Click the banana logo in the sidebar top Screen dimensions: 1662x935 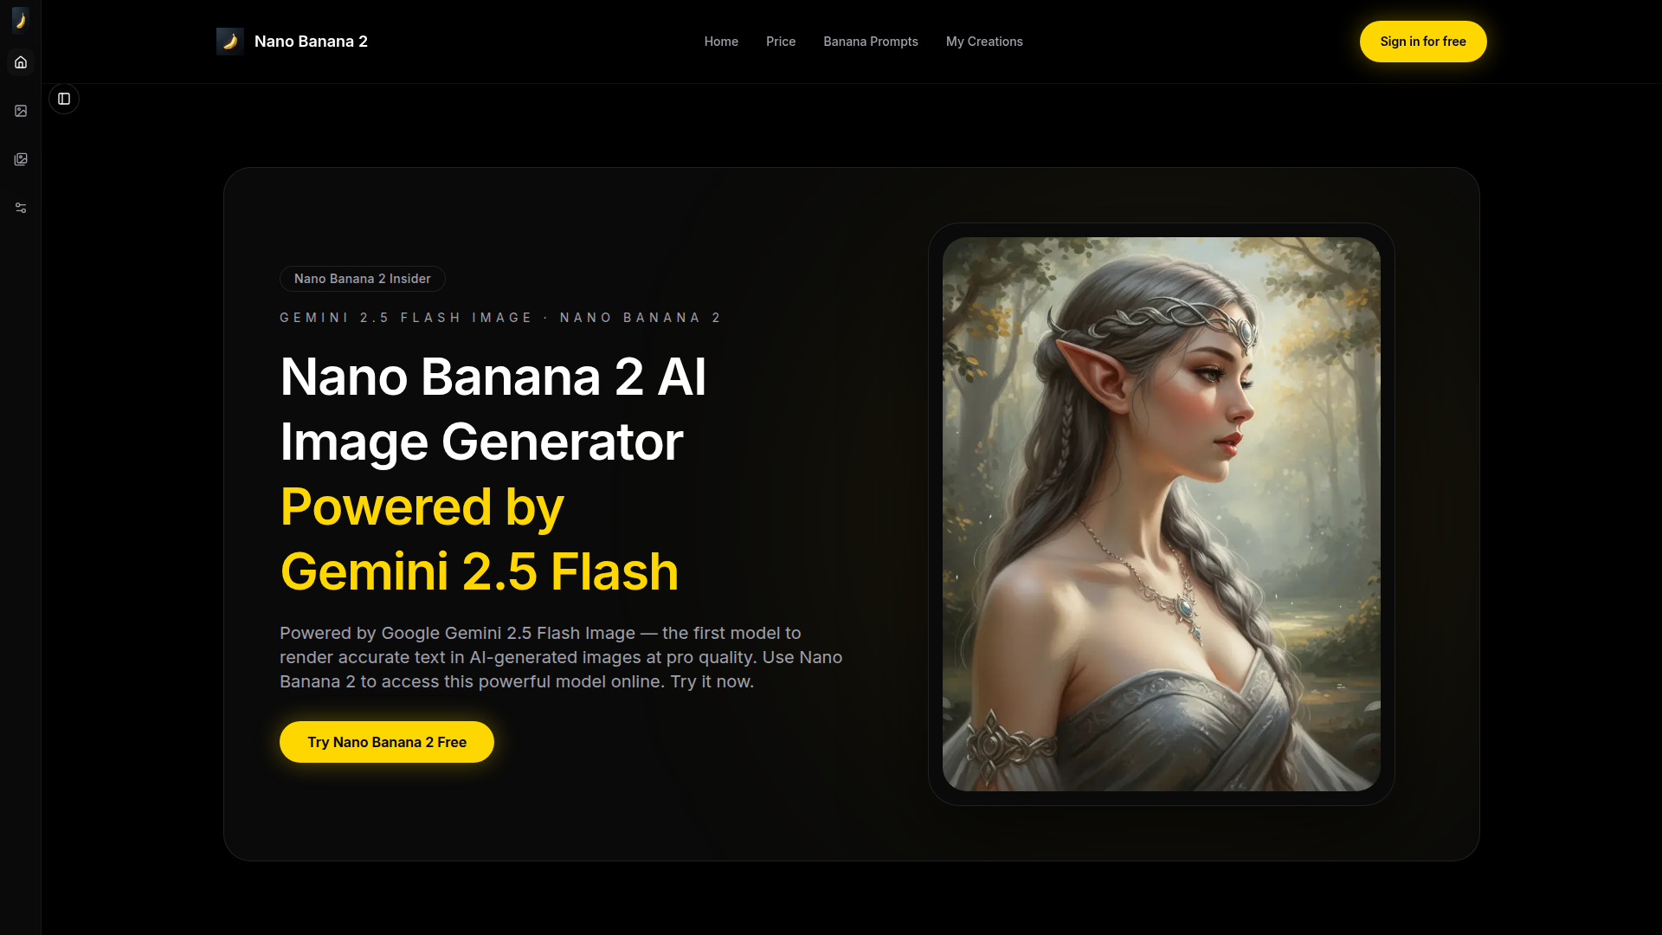21,19
